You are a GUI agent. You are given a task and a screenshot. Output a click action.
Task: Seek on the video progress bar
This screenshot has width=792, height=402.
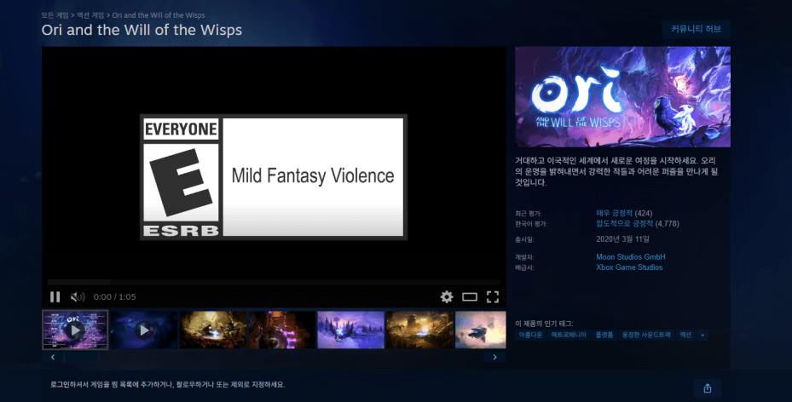[274, 282]
